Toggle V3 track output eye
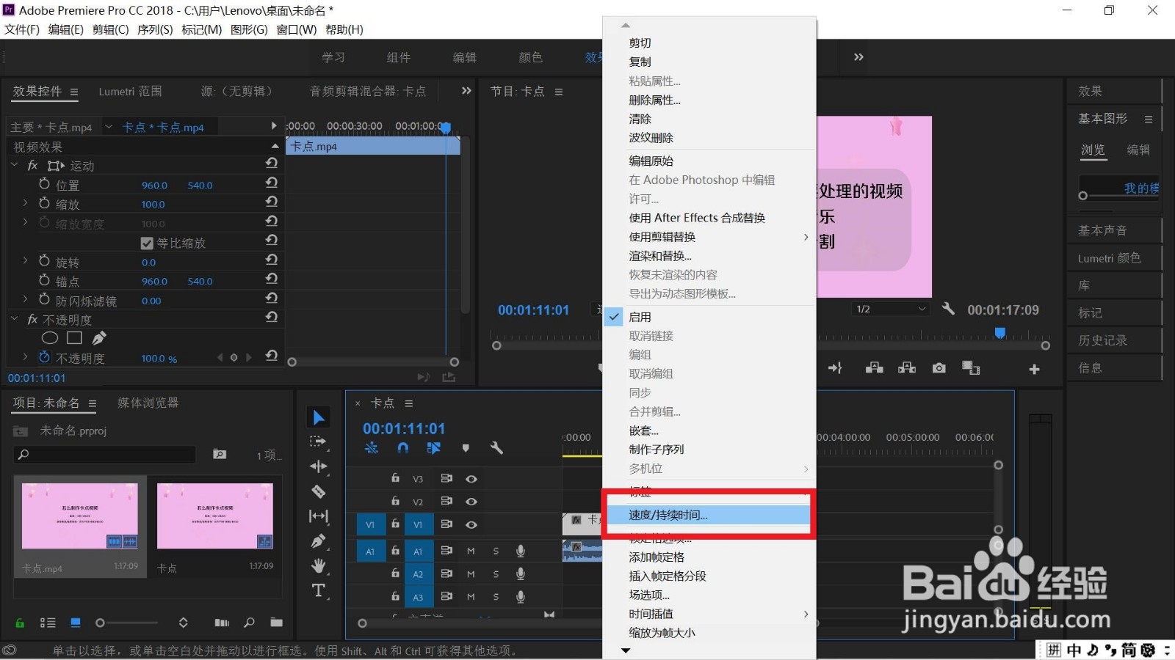This screenshot has height=660, width=1175. [471, 479]
